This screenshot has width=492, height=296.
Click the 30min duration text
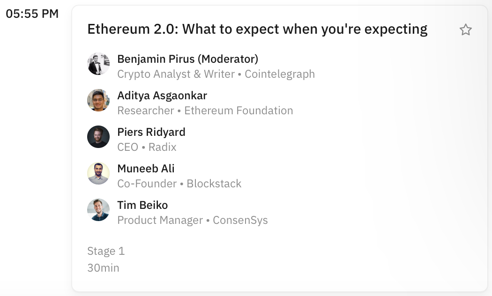pos(103,268)
